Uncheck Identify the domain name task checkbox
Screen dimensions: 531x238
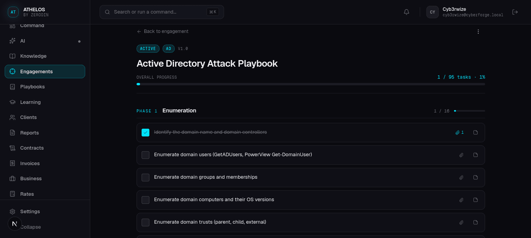tap(145, 133)
